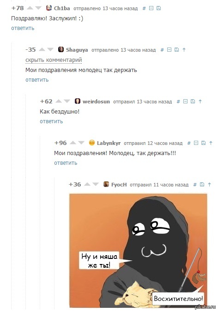Save FyocH's comment with floppy icon
The width and height of the screenshot is (218, 312).
click(x=202, y=185)
